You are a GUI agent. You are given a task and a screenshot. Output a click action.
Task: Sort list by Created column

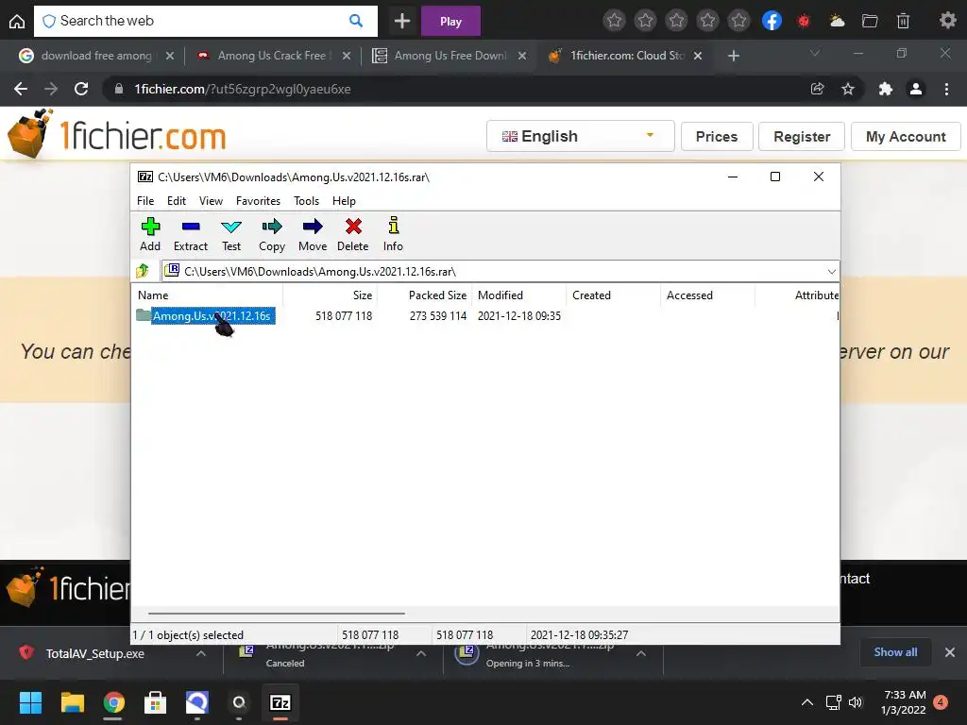tap(613, 295)
